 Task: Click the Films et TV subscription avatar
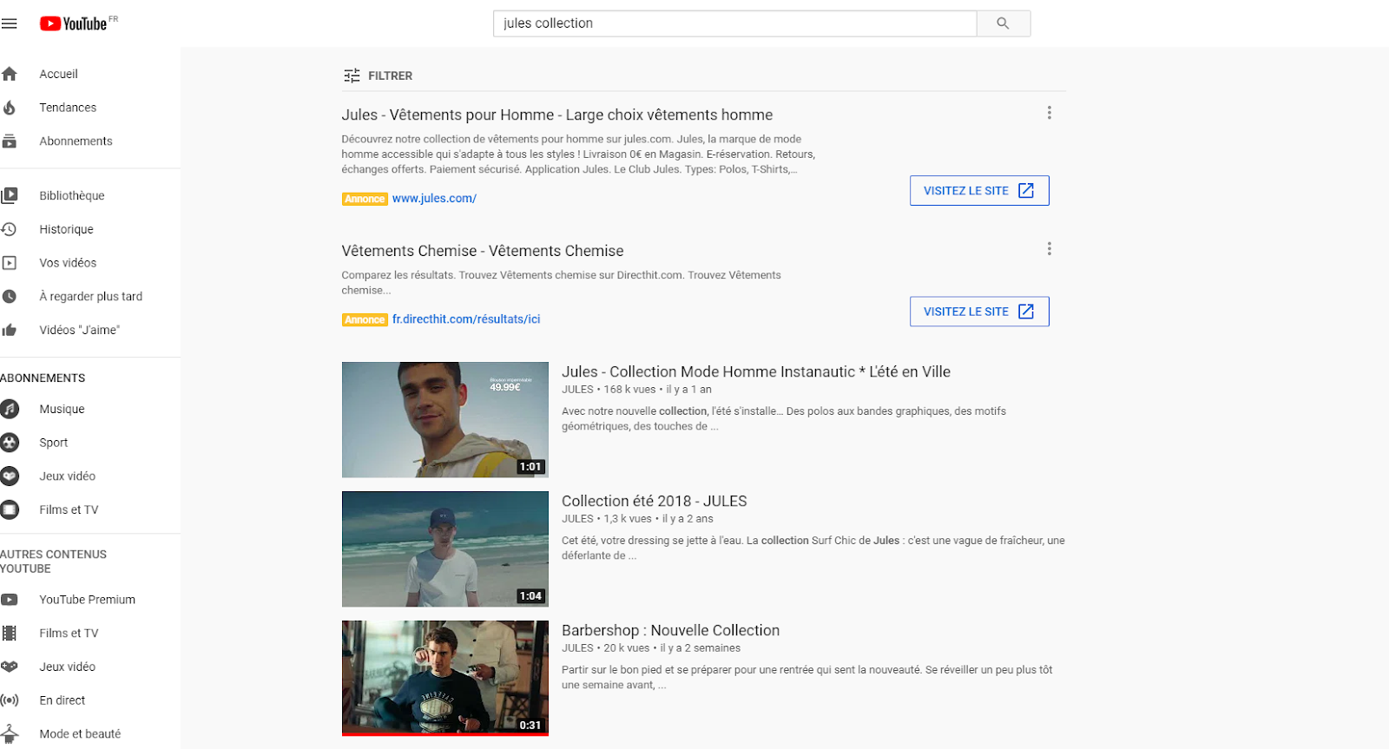(10, 509)
